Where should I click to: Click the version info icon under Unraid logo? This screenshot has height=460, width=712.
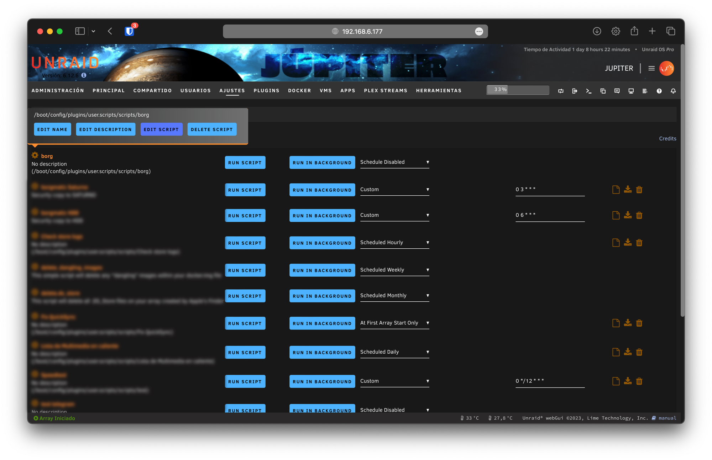84,75
